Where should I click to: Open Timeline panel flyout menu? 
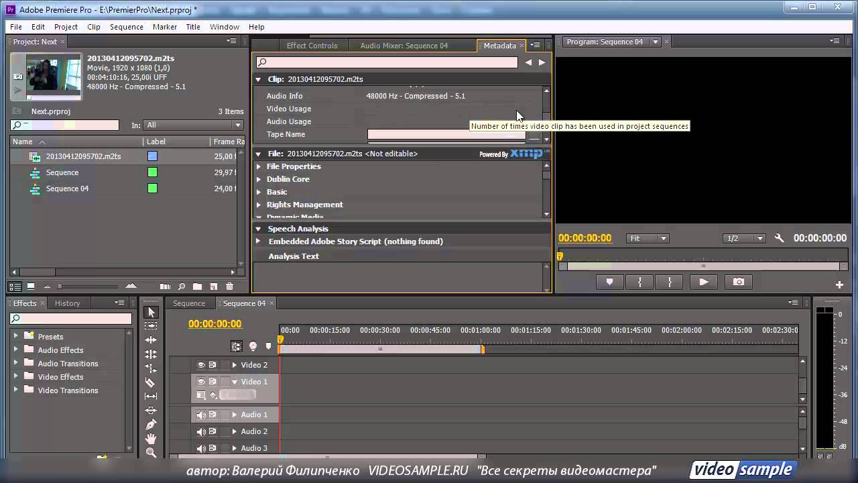(x=794, y=303)
